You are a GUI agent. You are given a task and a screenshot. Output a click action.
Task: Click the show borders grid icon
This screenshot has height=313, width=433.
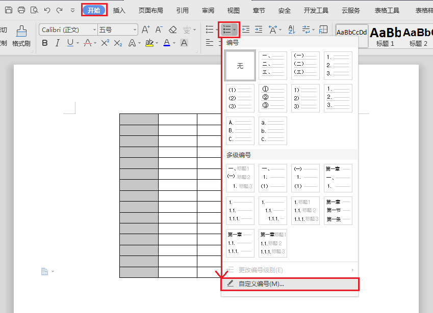[323, 30]
